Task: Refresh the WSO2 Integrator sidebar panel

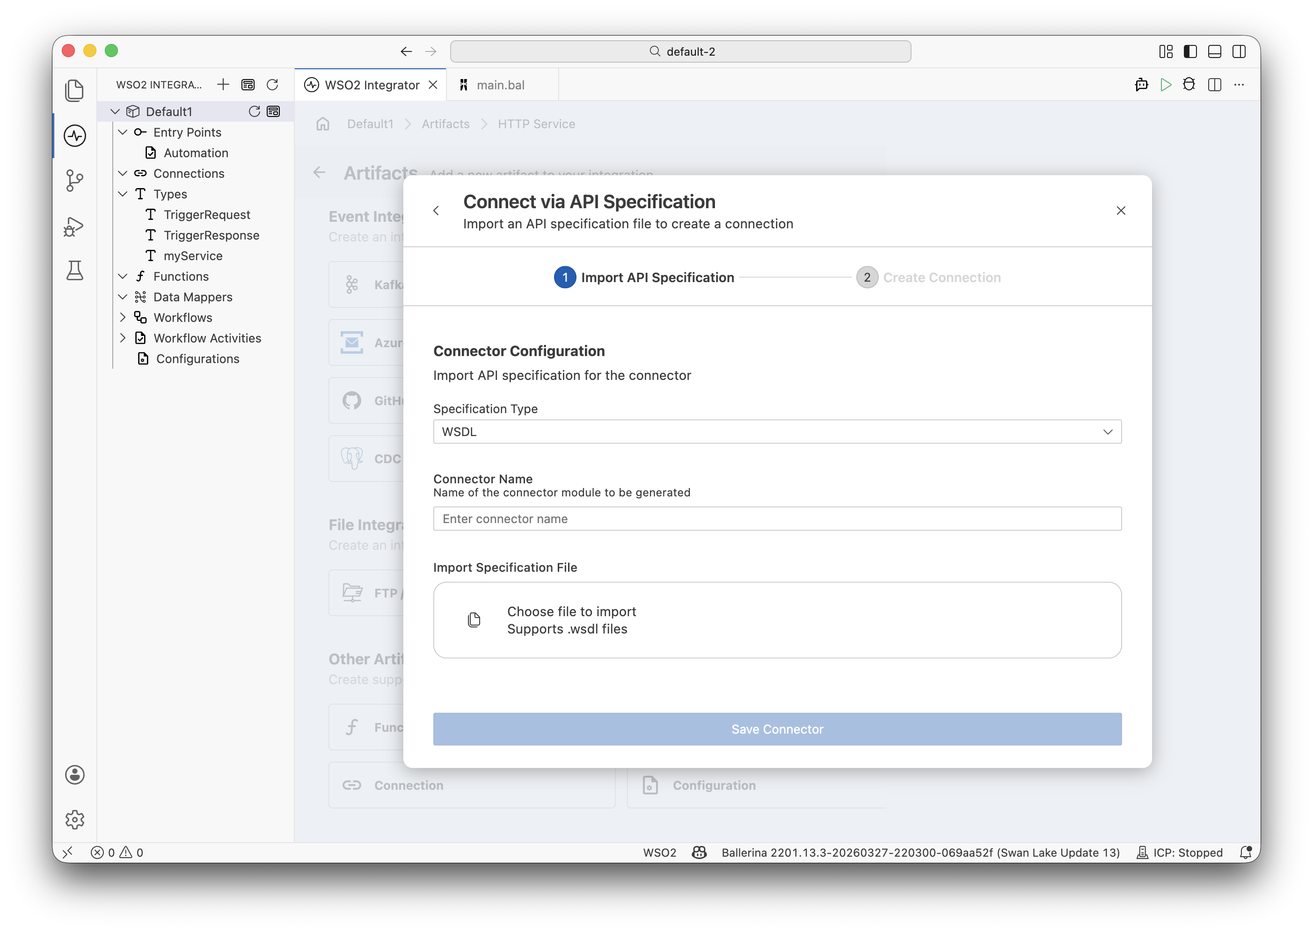Action: coord(273,85)
